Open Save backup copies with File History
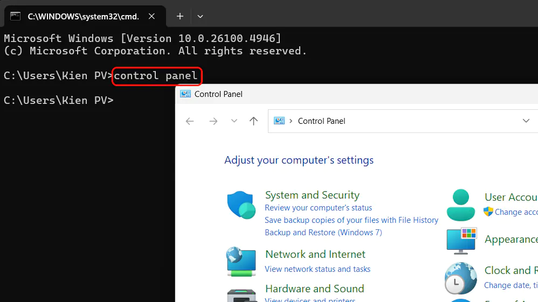Image resolution: width=538 pixels, height=302 pixels. point(351,220)
